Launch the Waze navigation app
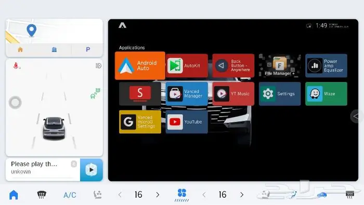 pyautogui.click(x=326, y=94)
